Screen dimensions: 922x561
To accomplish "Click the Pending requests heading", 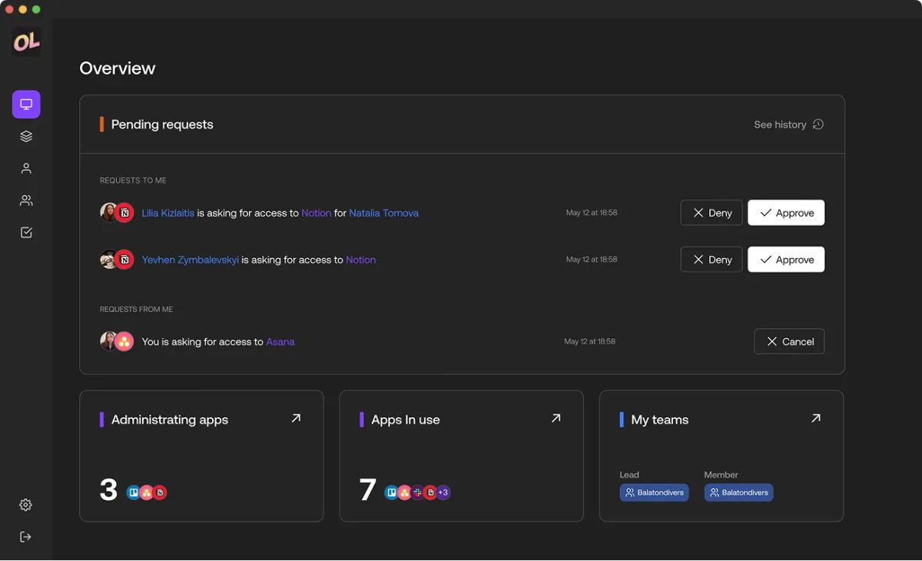I will [162, 124].
